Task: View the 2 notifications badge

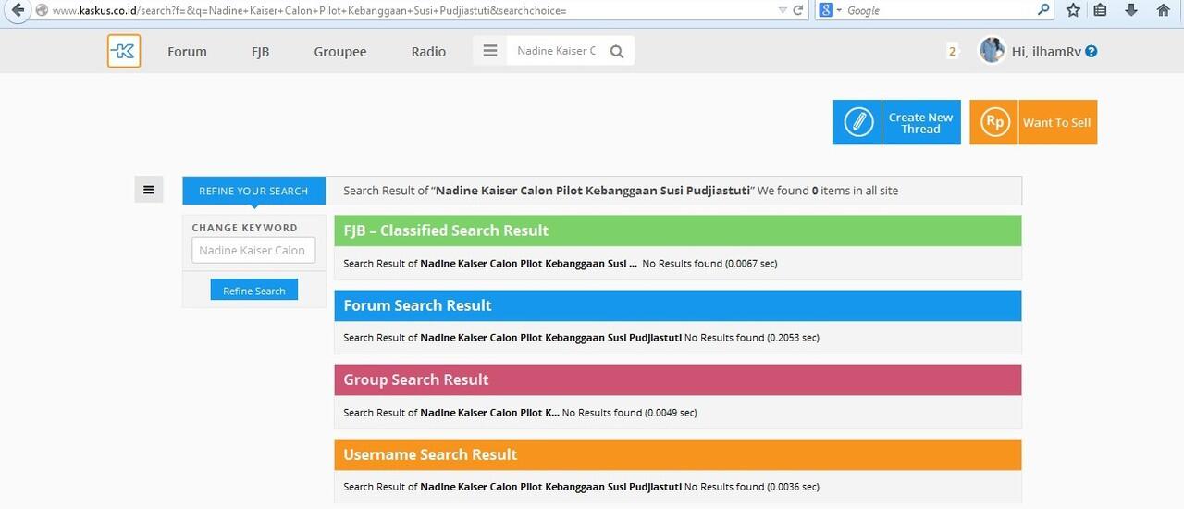Action: pyautogui.click(x=952, y=52)
